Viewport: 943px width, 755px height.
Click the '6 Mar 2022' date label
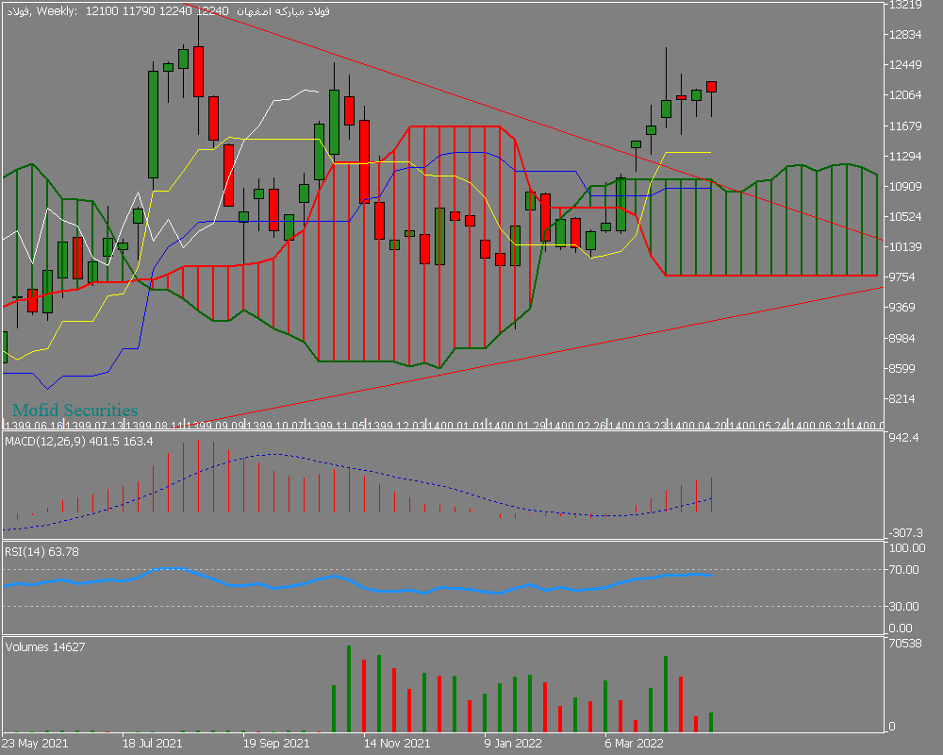[634, 743]
